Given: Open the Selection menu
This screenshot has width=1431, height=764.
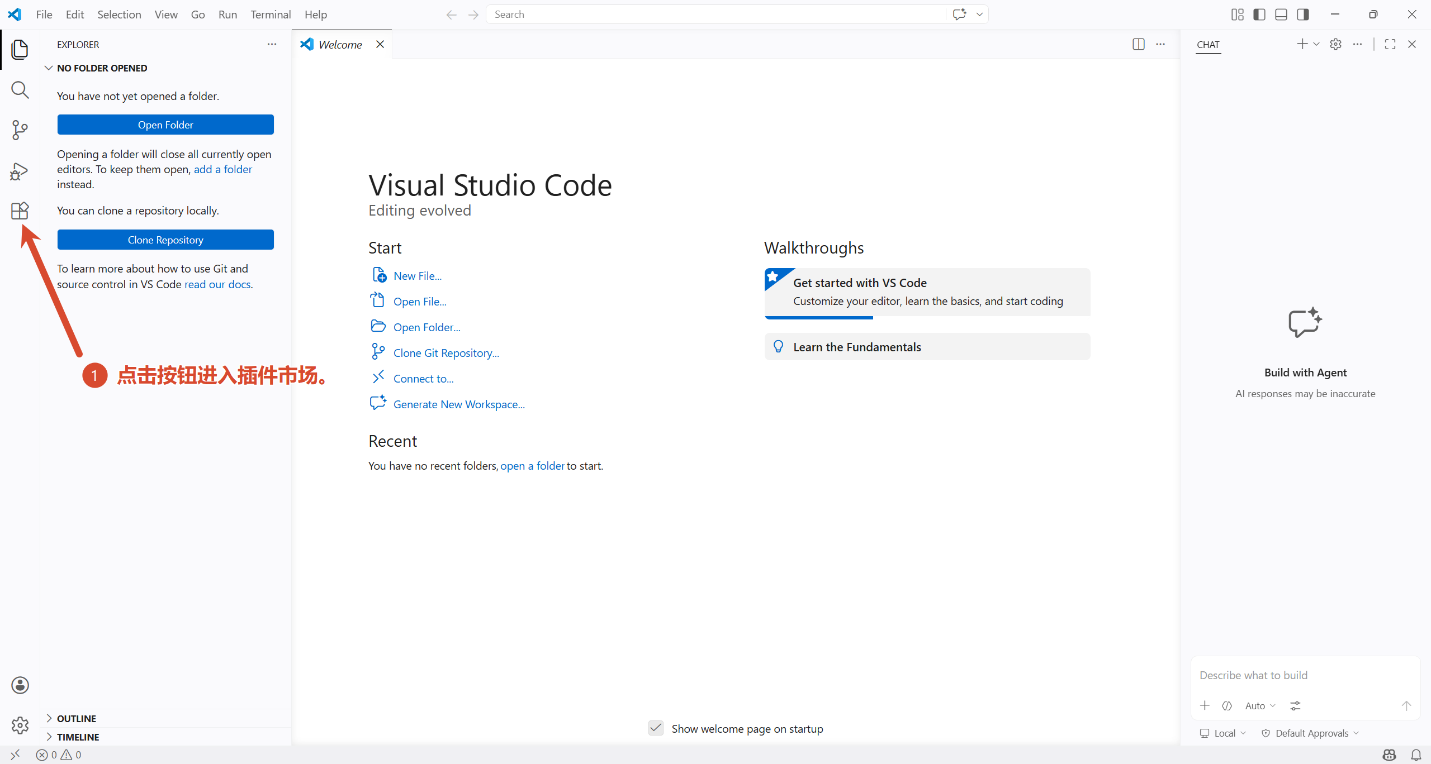Looking at the screenshot, I should (119, 15).
